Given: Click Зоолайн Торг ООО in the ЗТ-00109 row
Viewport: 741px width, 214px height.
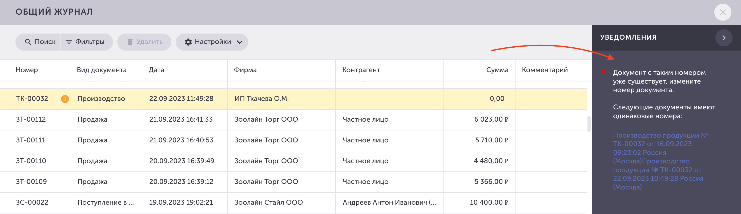Looking at the screenshot, I should tap(266, 182).
